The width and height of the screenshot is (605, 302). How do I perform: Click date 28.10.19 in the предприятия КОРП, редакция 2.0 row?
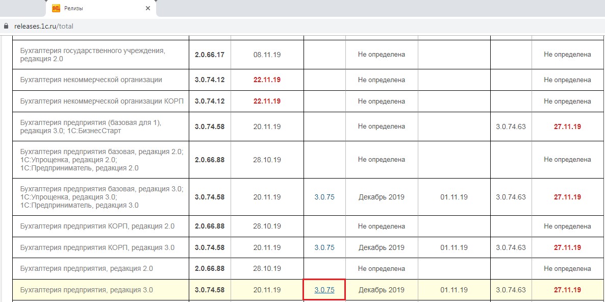(267, 226)
